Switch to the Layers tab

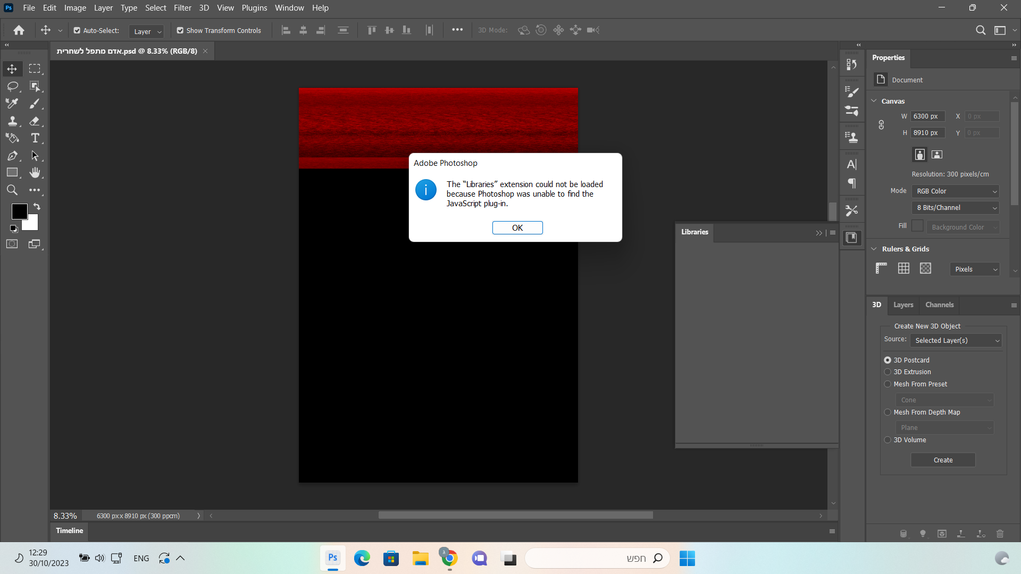[903, 305]
